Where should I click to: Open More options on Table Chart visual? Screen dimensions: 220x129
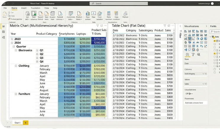pos(173,26)
